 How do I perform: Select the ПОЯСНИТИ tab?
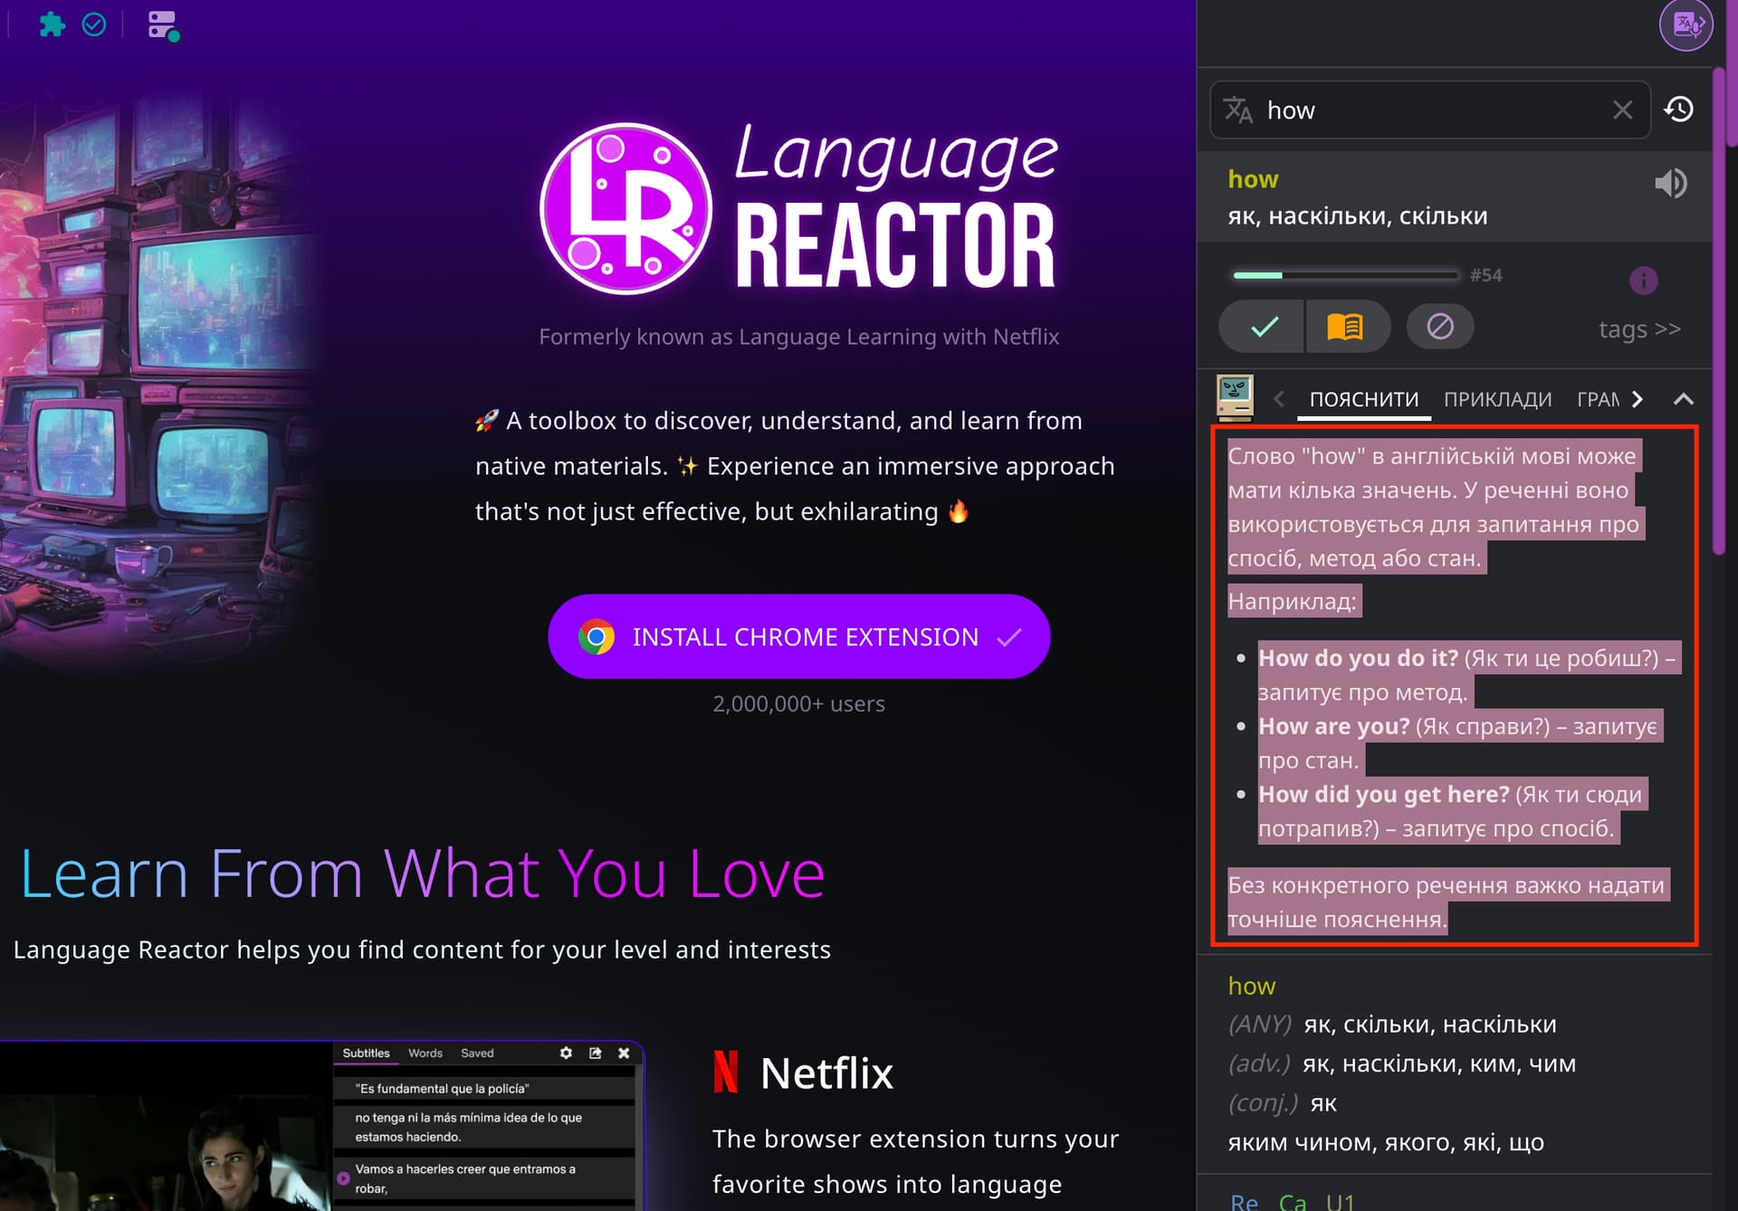point(1363,399)
